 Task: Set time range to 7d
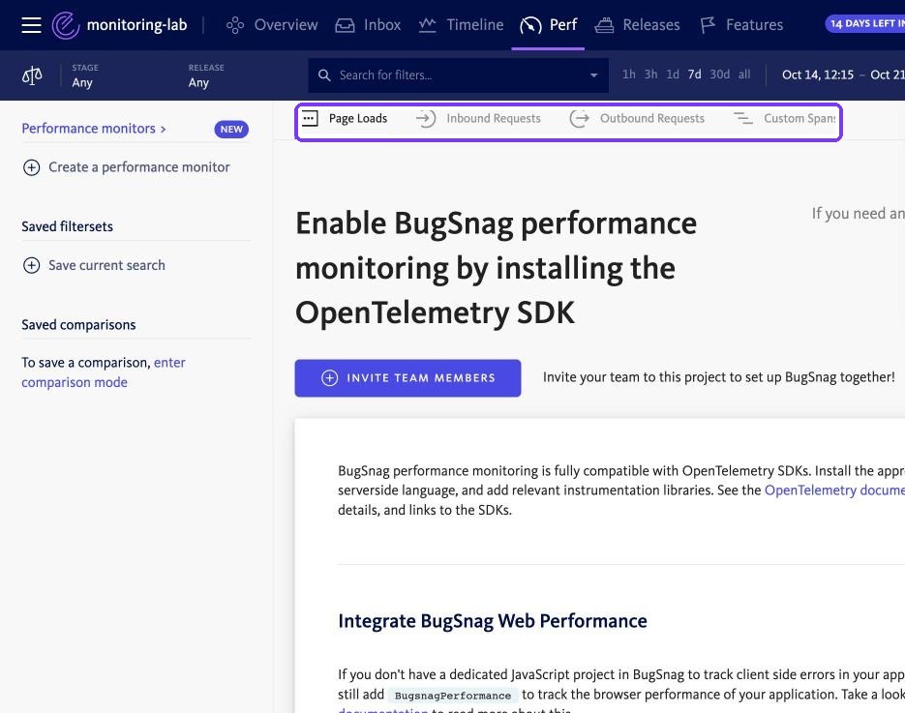point(694,74)
